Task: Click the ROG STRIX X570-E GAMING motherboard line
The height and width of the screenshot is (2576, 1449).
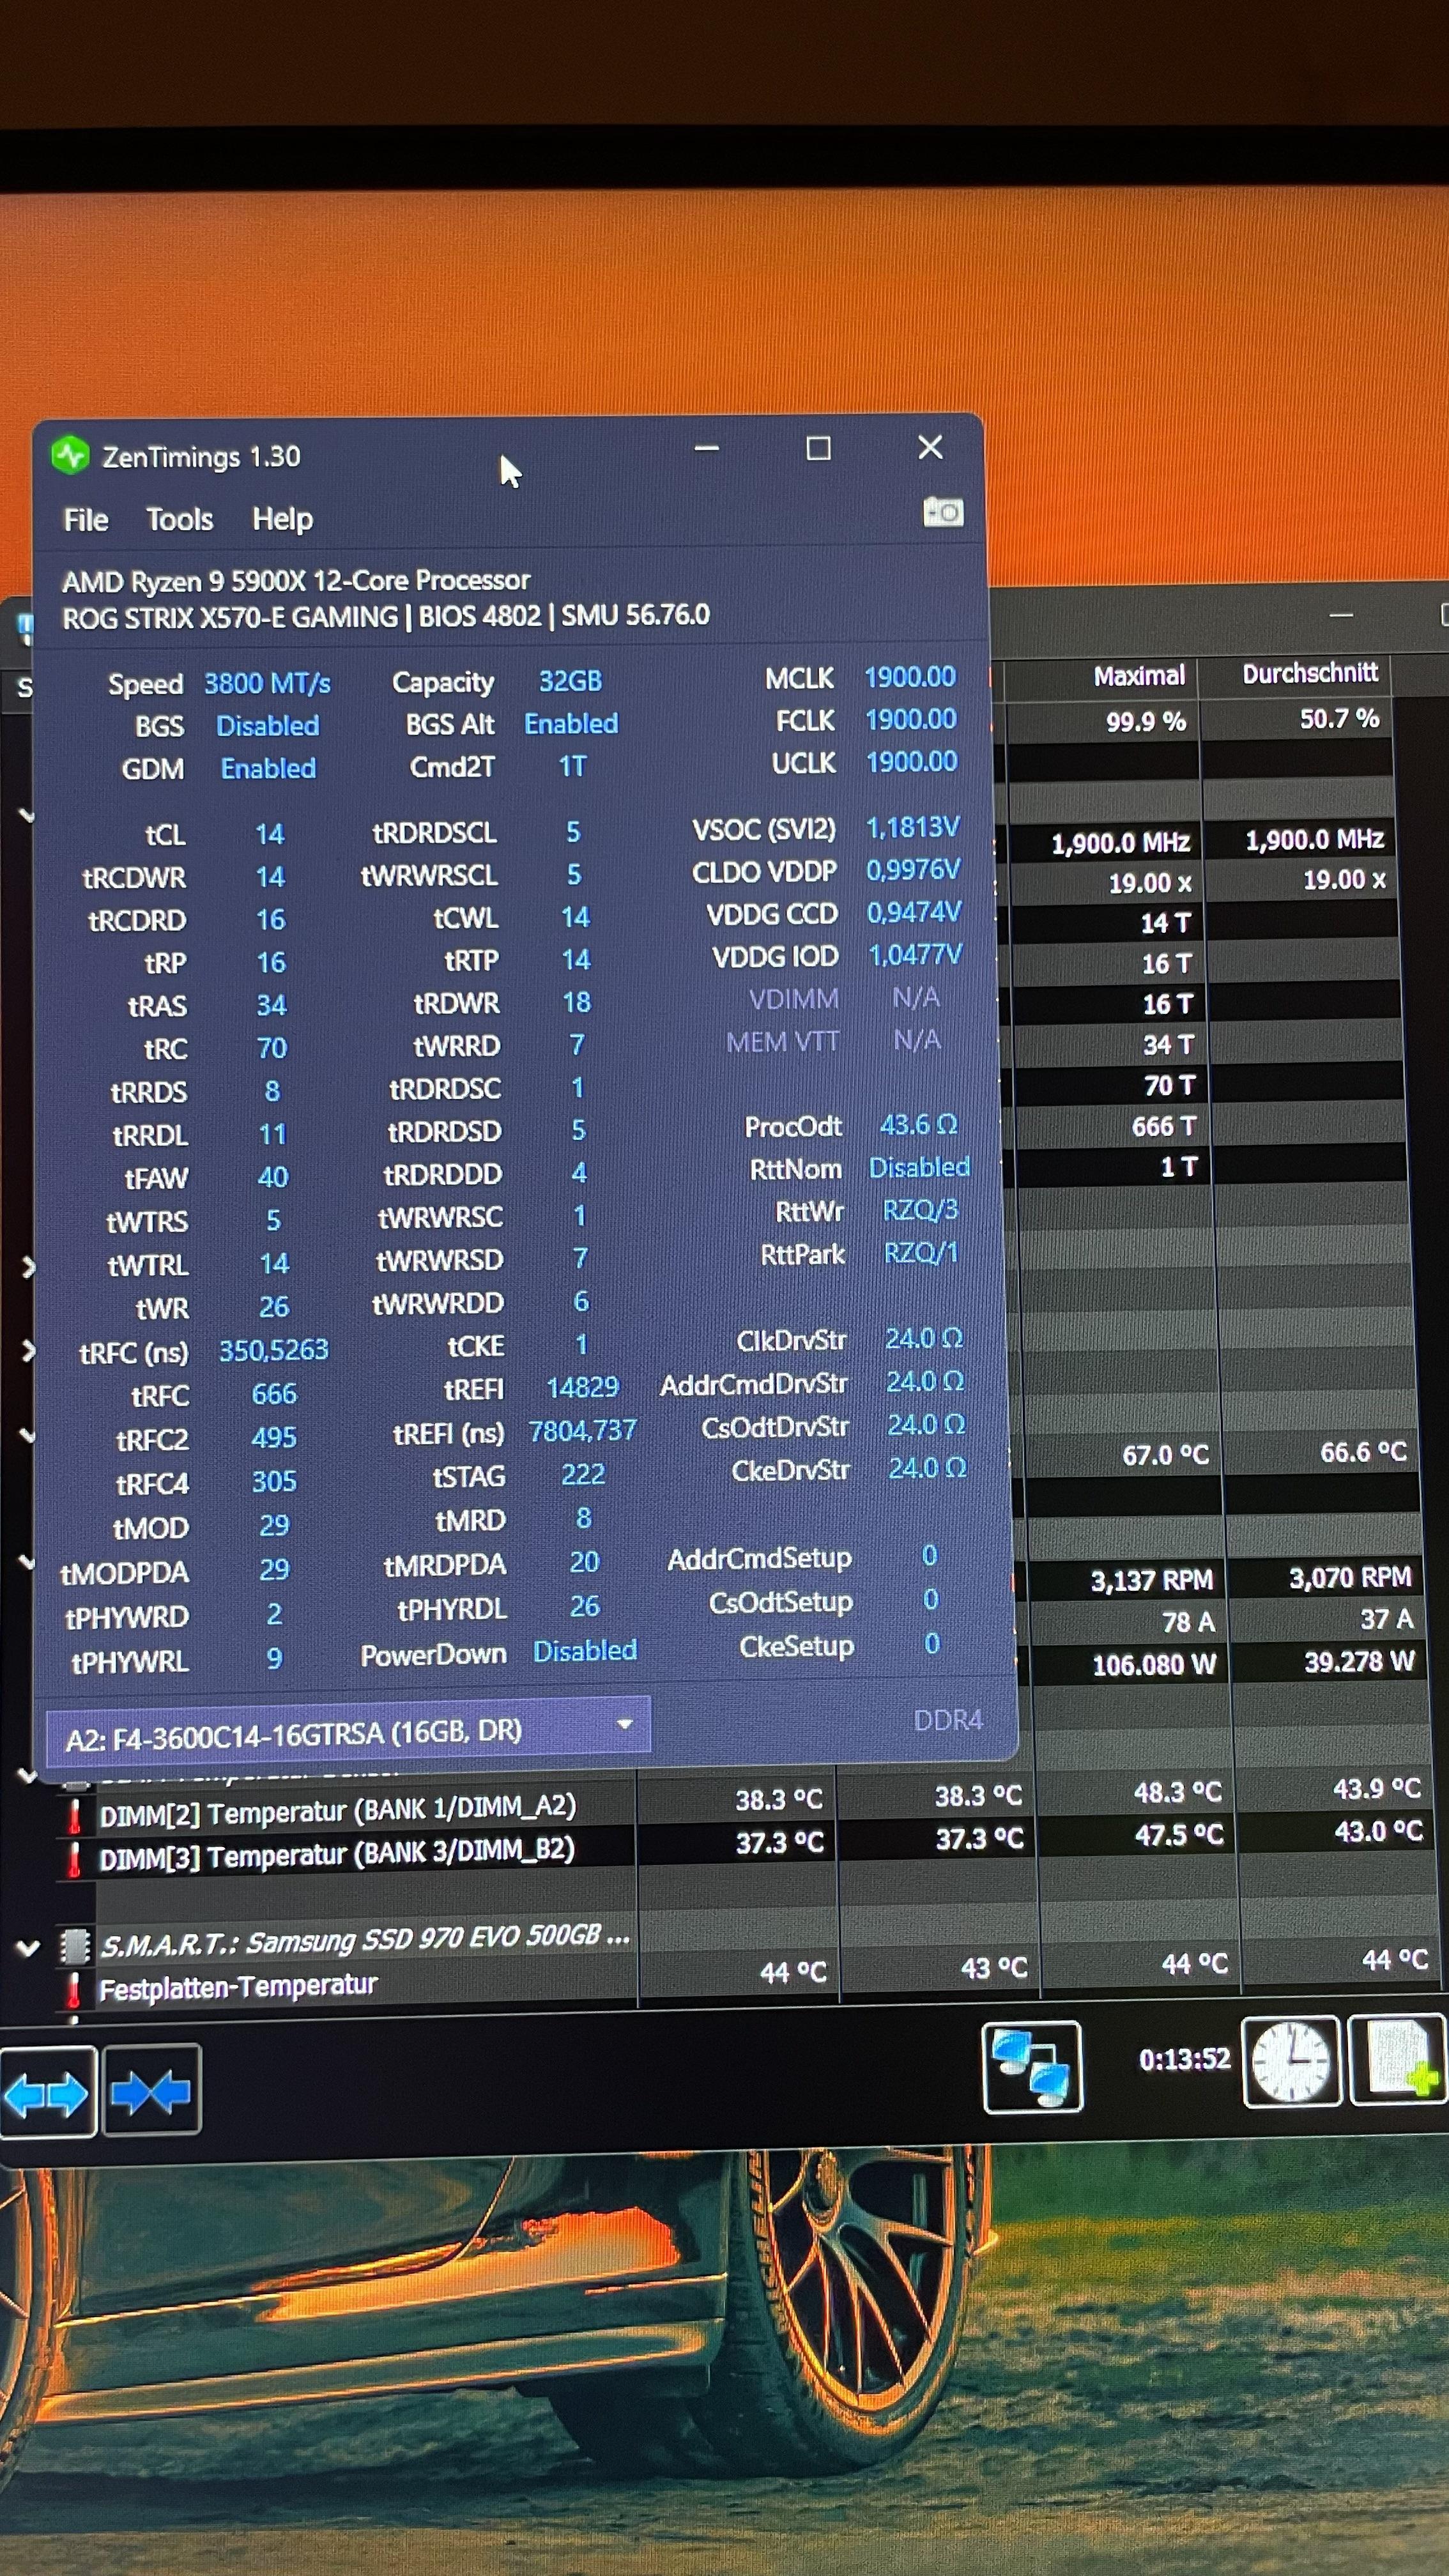Action: coord(386,616)
